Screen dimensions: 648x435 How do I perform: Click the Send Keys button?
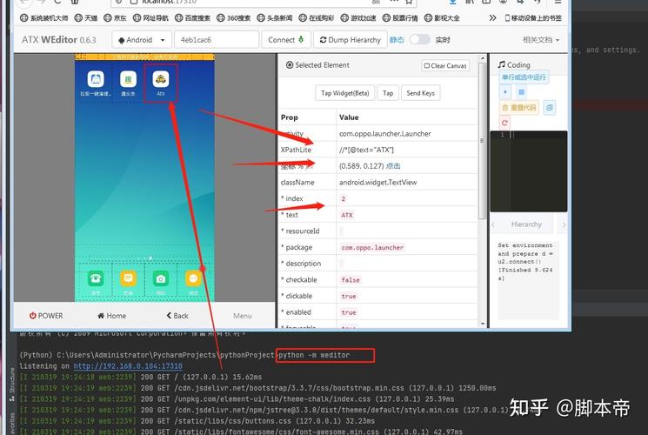tap(420, 93)
